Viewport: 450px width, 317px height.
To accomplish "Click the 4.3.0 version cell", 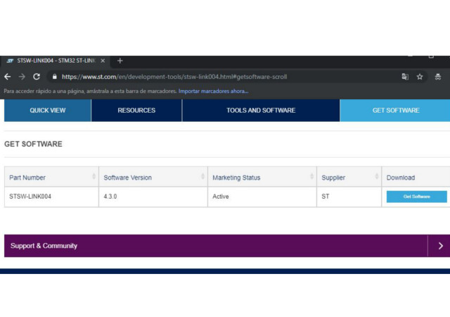I will (153, 197).
